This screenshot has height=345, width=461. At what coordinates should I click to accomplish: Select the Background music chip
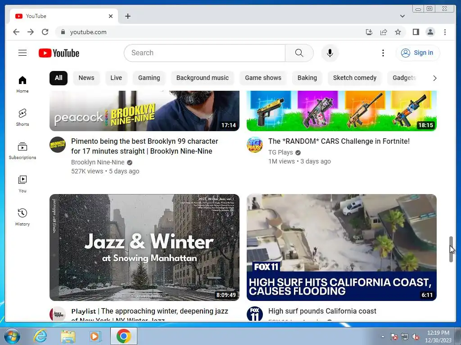pyautogui.click(x=202, y=78)
